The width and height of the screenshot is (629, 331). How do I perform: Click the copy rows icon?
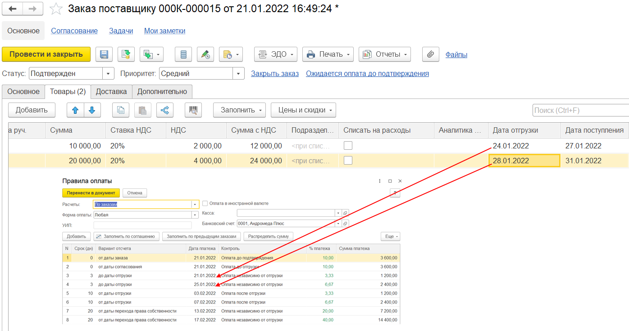120,110
